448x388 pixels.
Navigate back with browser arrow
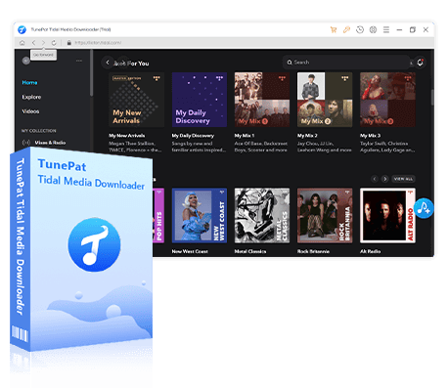[33, 43]
